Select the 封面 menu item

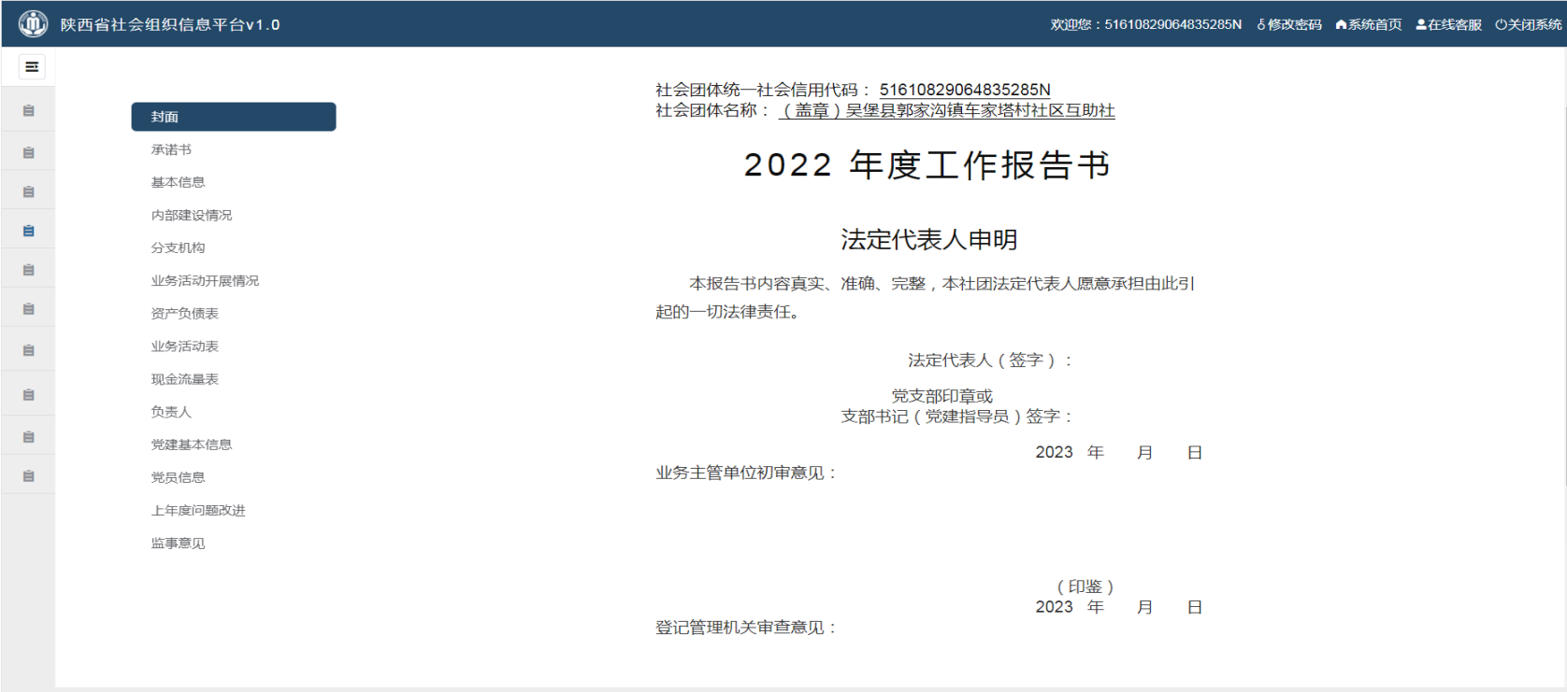pyautogui.click(x=233, y=117)
